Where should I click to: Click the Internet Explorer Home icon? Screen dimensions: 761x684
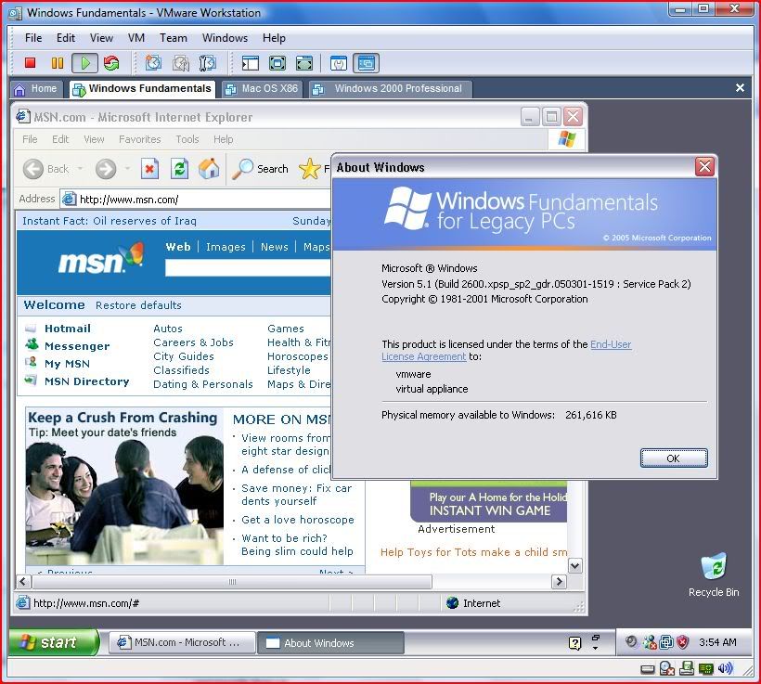(x=210, y=168)
